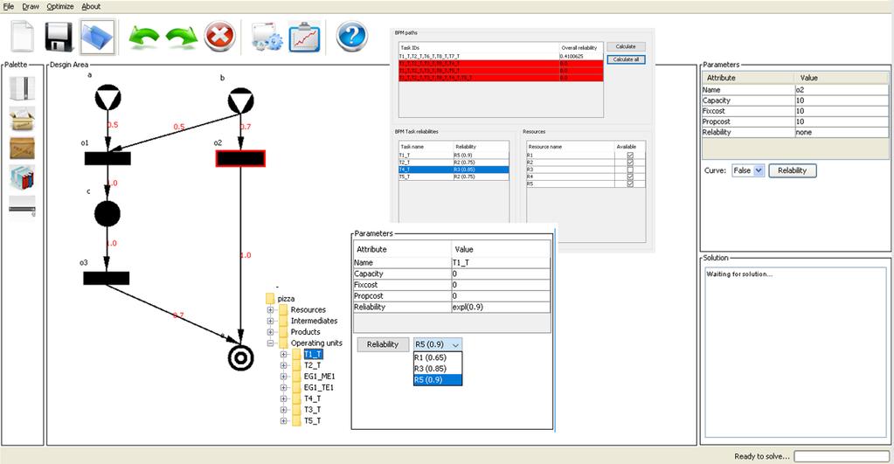Expand the Products tree node
894x464 pixels.
[x=270, y=332]
